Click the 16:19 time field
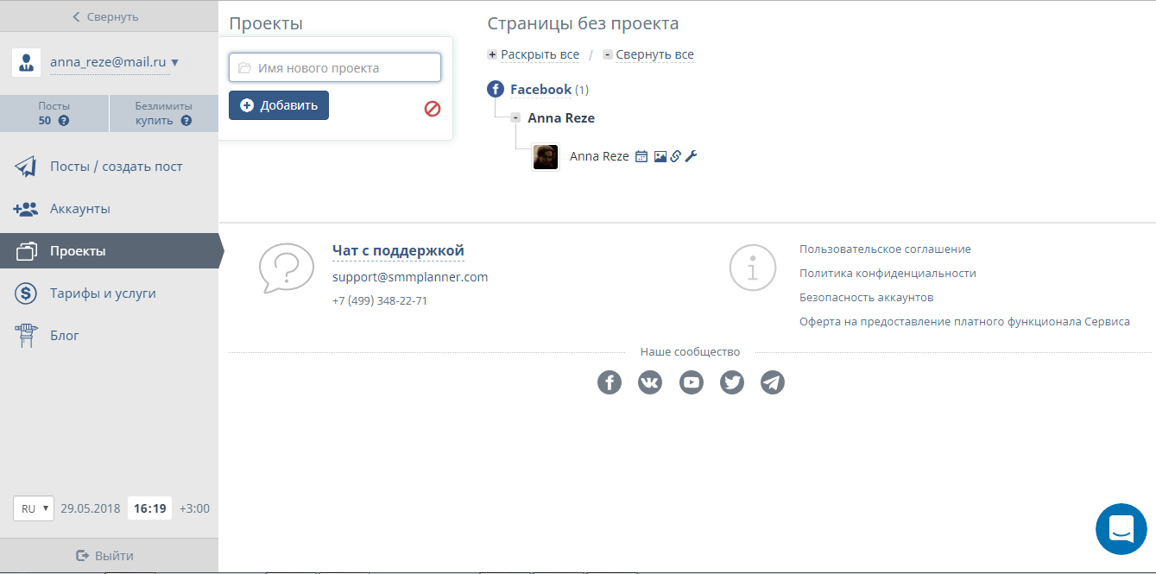Screen dimensions: 1156x574 pos(148,508)
